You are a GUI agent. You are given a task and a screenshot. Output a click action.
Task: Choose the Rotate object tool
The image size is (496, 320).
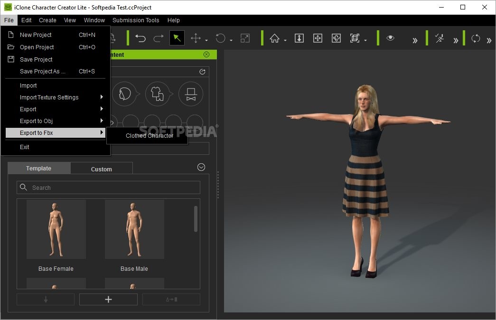click(221, 38)
